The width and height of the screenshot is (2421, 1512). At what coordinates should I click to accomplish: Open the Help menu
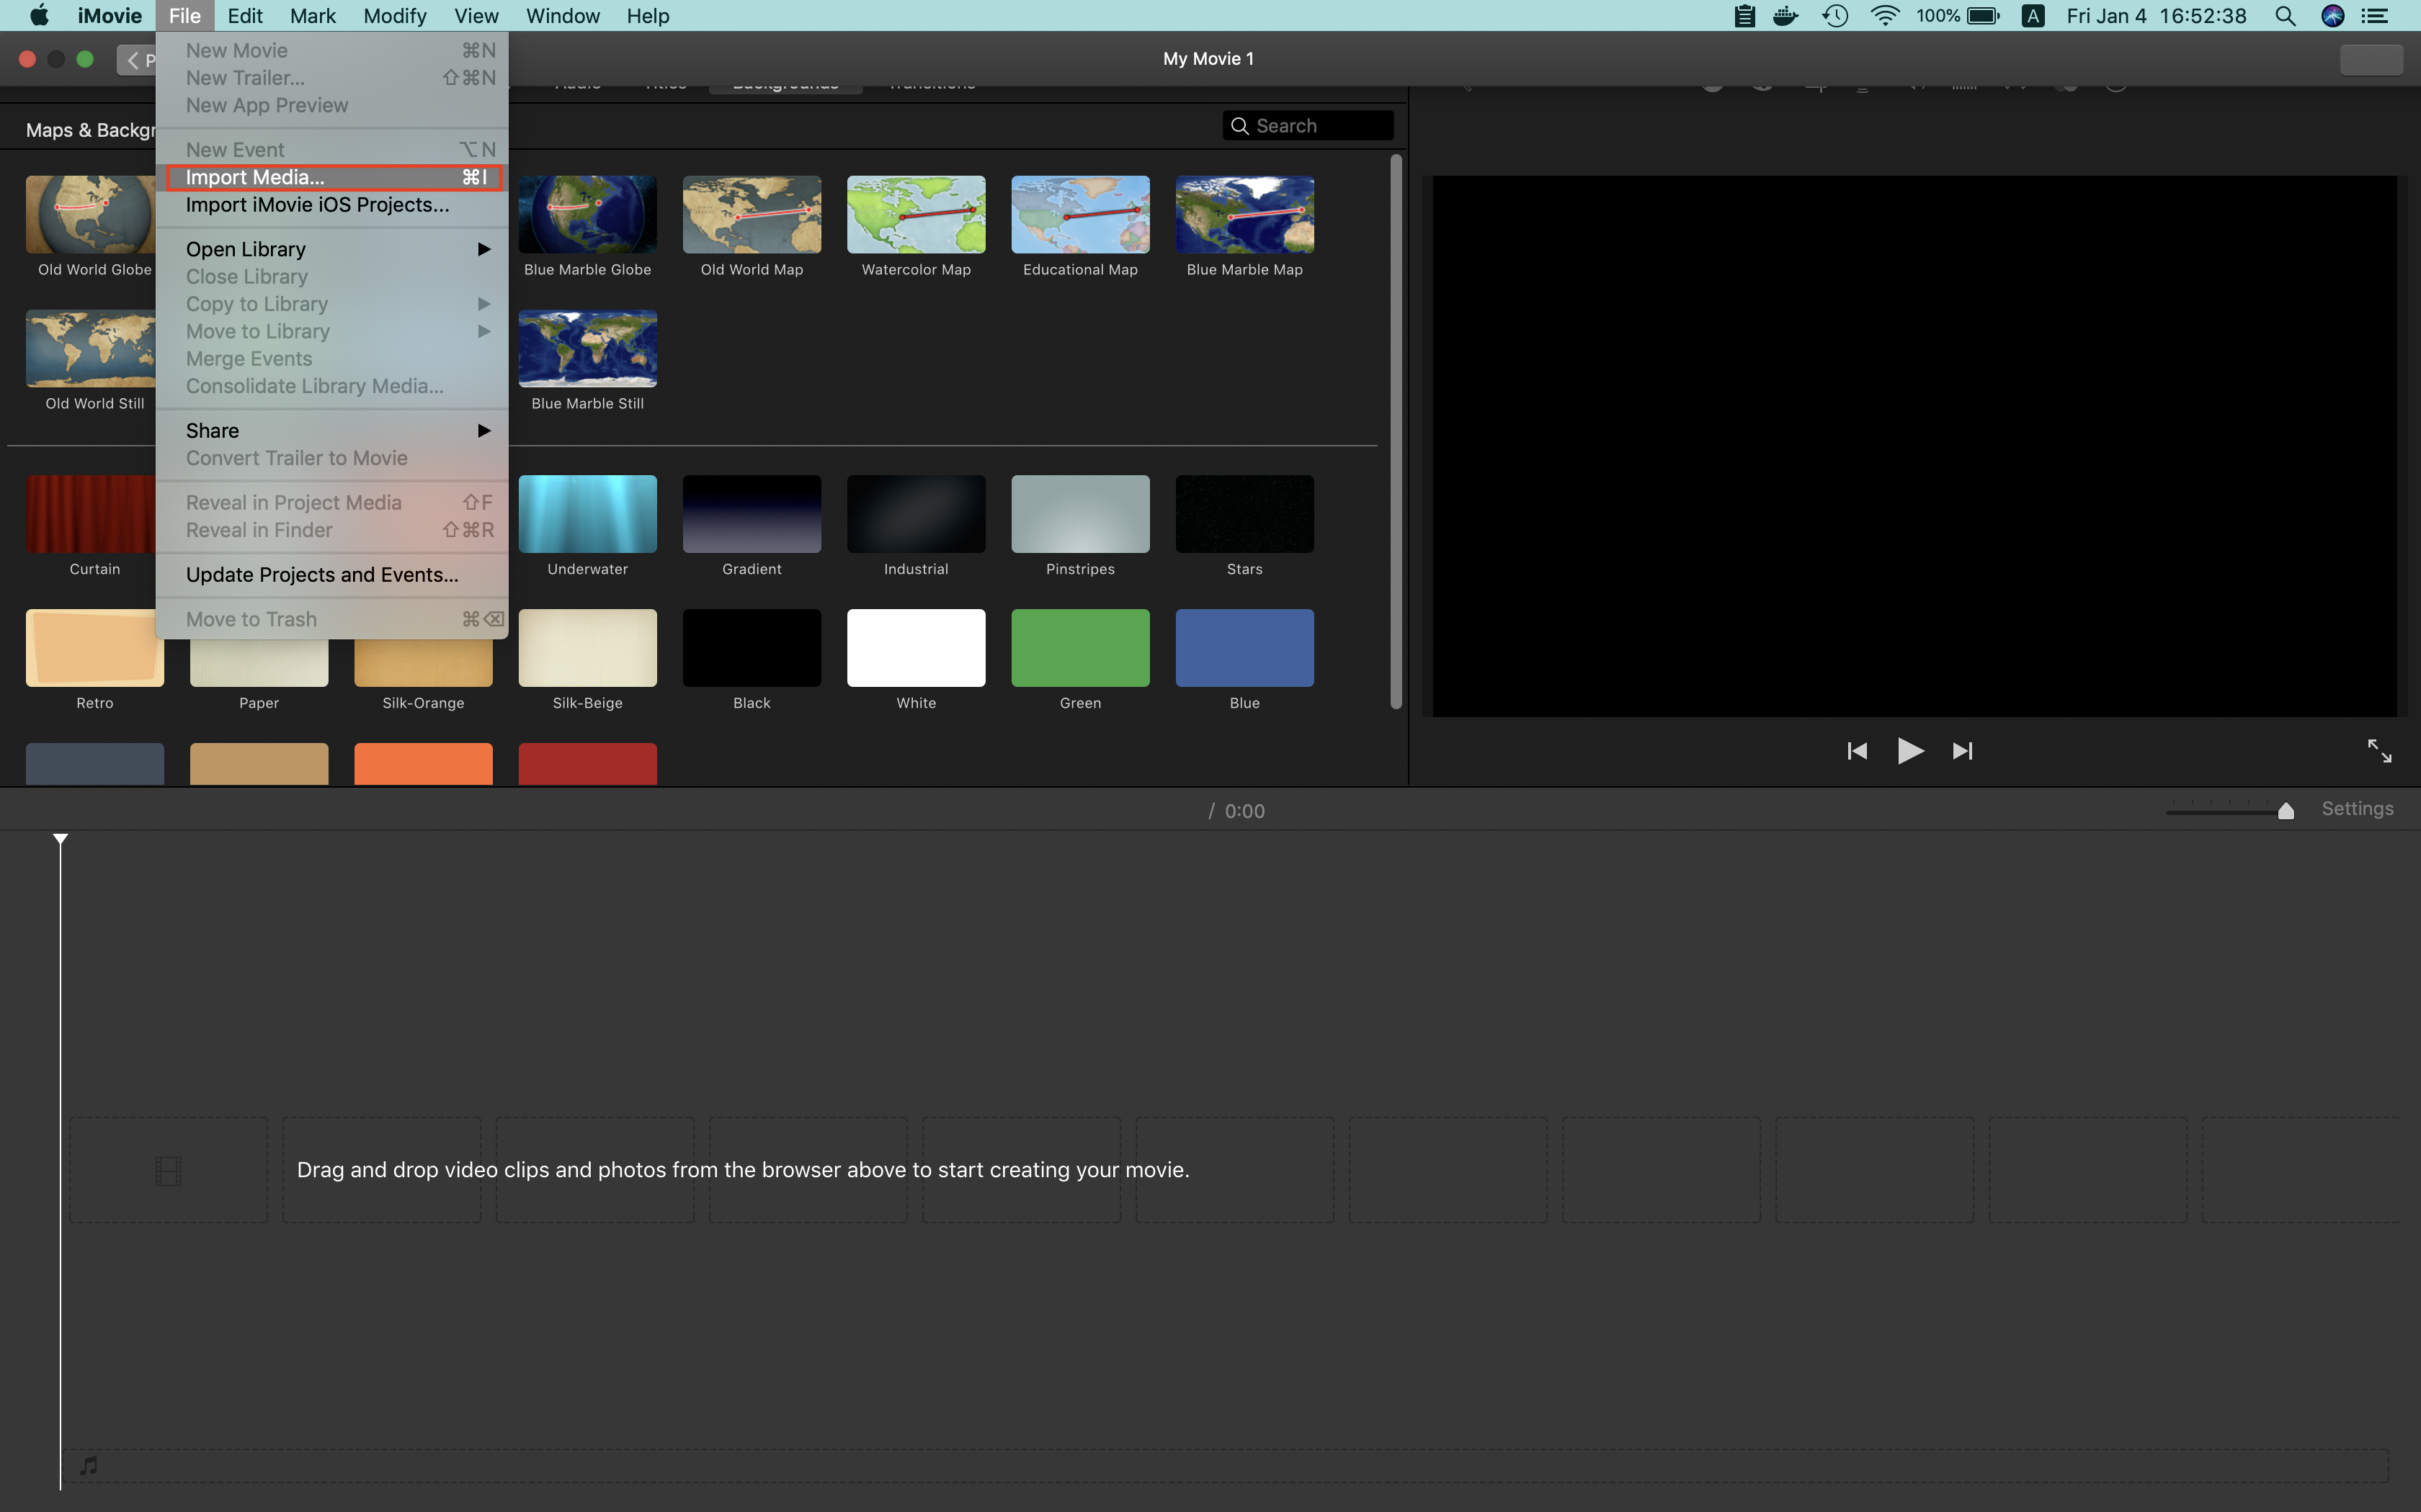(x=648, y=16)
